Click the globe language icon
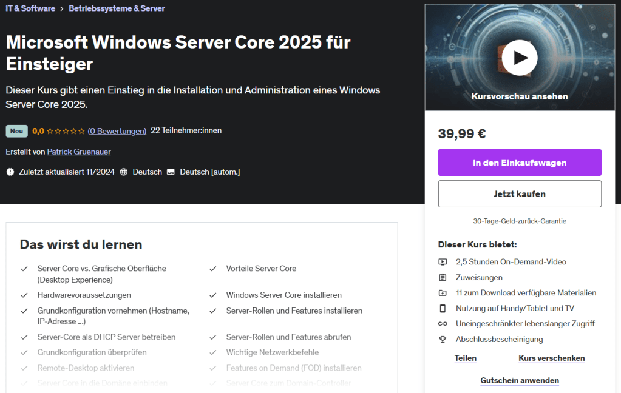Viewport: 621px width, 393px height. (x=124, y=172)
